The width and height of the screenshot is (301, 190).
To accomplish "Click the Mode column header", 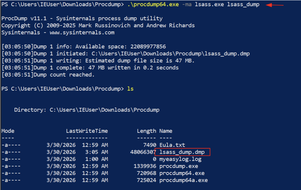I will (8, 131).
